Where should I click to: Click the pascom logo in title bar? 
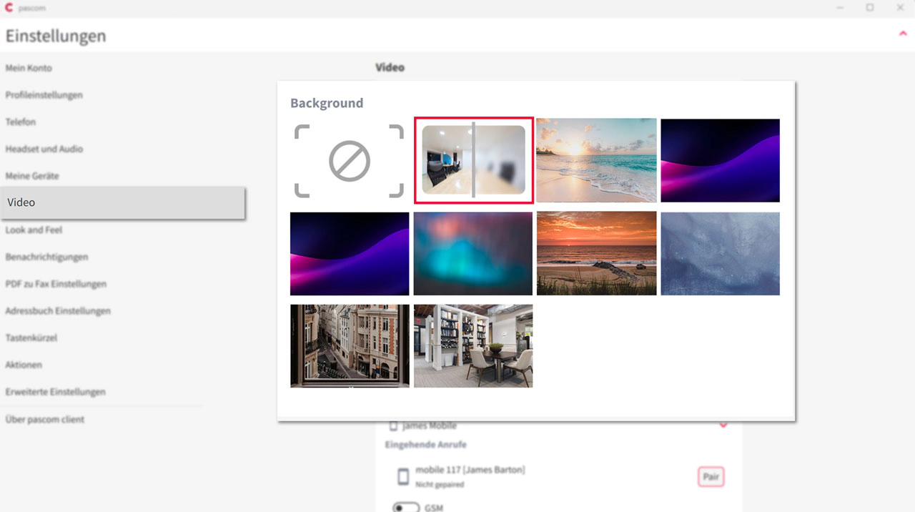pos(9,8)
